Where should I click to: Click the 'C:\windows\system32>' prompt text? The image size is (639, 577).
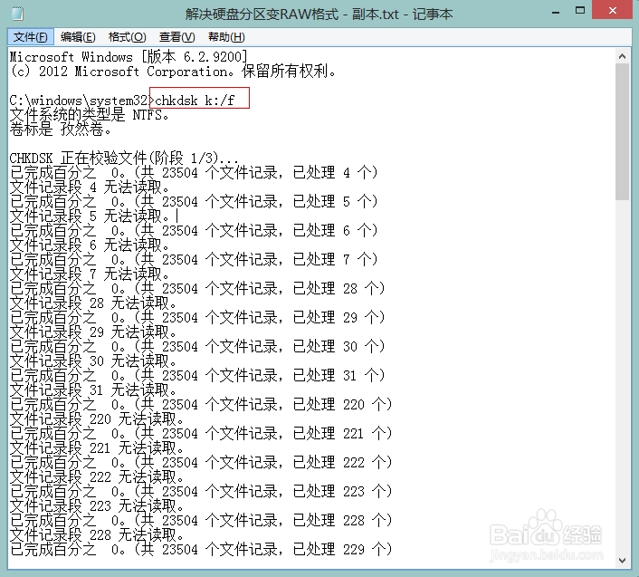(x=81, y=101)
